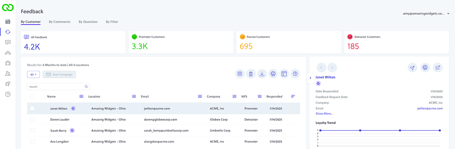This screenshot has height=149, width=455.
Task: Check the box for Sarah Berry
Action: 32,131
